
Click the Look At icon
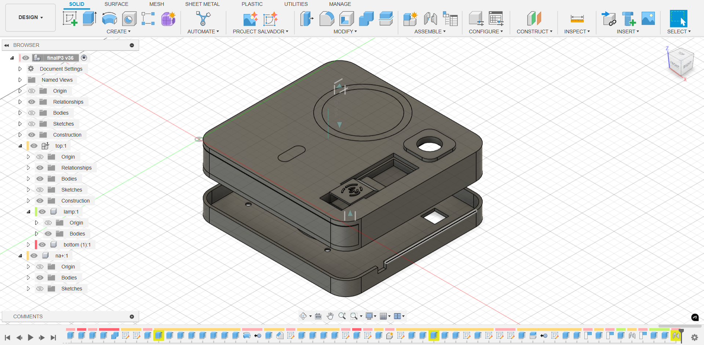[x=318, y=316]
